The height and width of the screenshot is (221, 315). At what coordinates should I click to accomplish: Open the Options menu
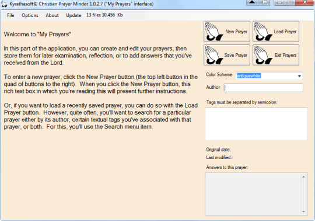pos(30,15)
